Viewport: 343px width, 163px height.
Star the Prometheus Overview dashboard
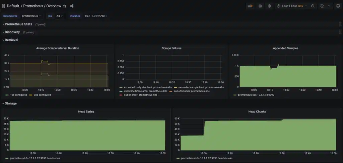[x=65, y=6]
